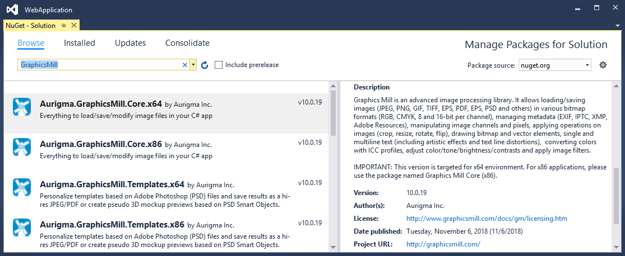
Task: Open the Consolidate tab
Action: (187, 43)
